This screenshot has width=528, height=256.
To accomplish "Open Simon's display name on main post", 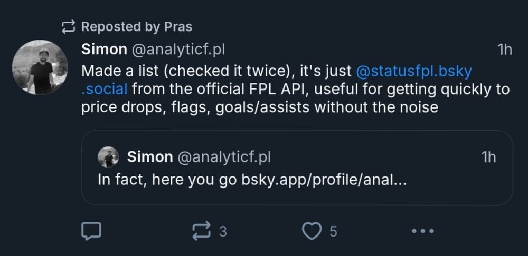I will click(x=104, y=50).
